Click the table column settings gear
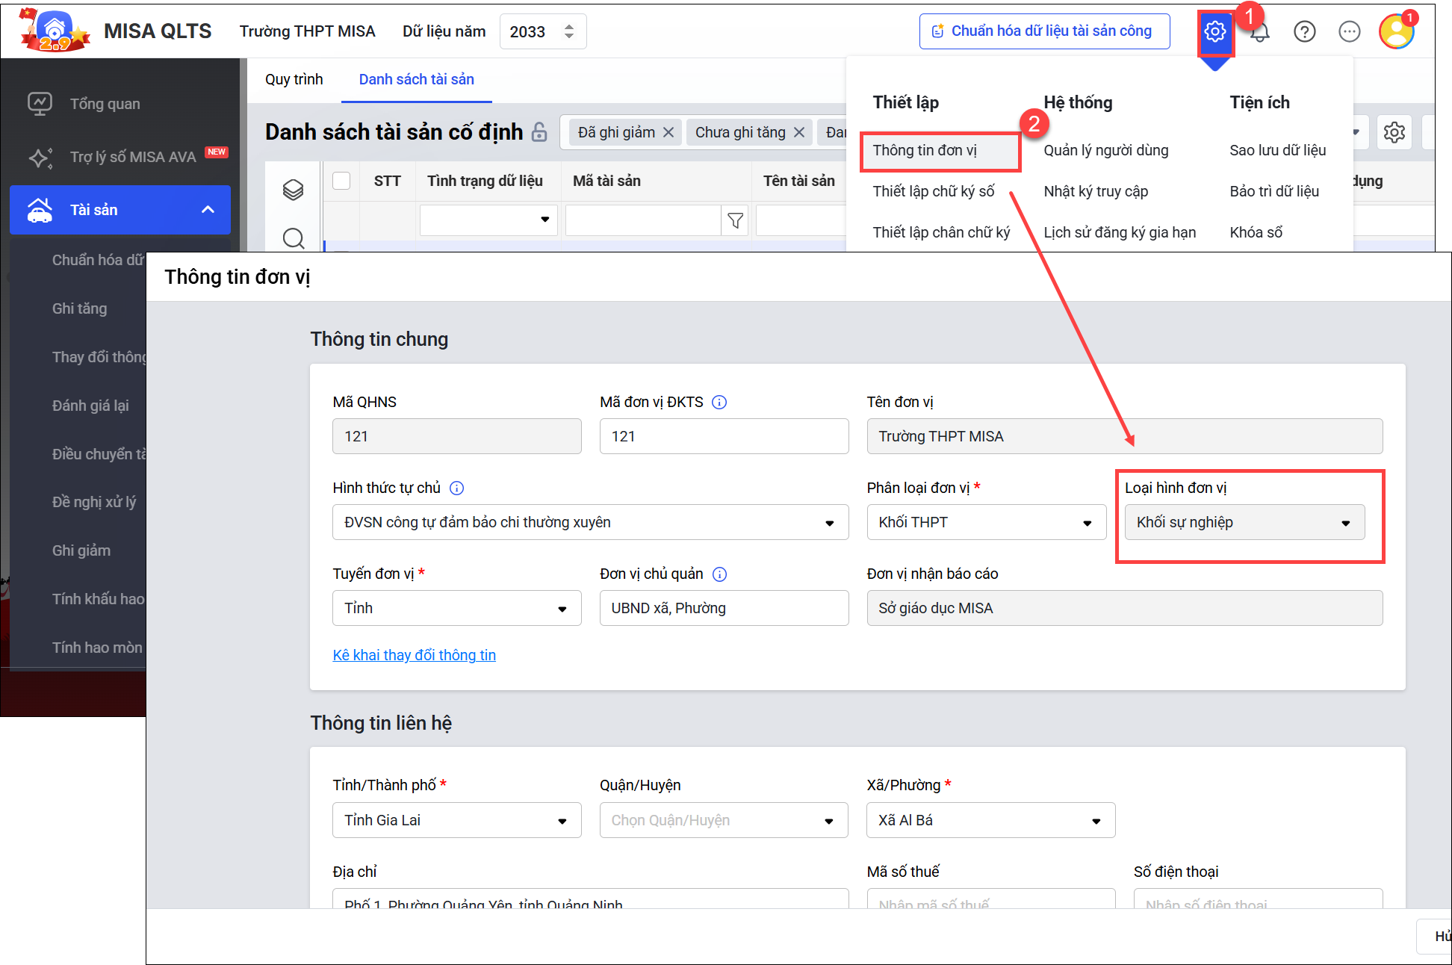Screen dimensions: 1452x965 [x=1394, y=133]
